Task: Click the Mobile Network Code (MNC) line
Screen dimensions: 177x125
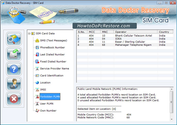Action: 104,117
